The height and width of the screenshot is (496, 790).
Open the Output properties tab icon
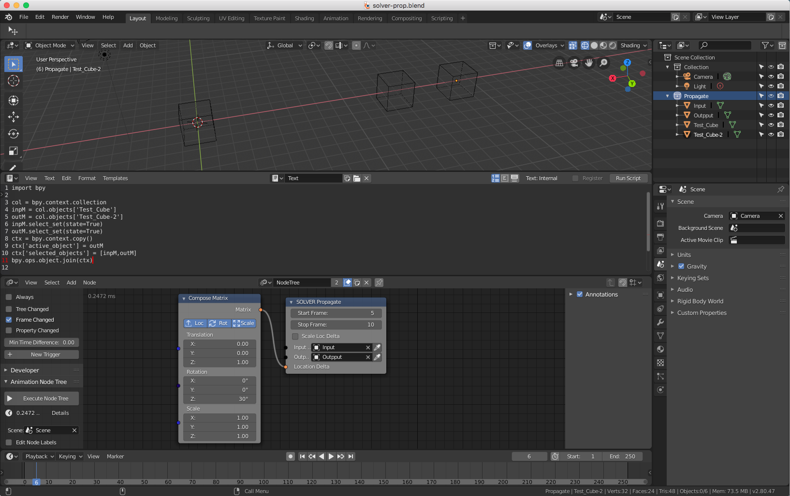tap(660, 237)
